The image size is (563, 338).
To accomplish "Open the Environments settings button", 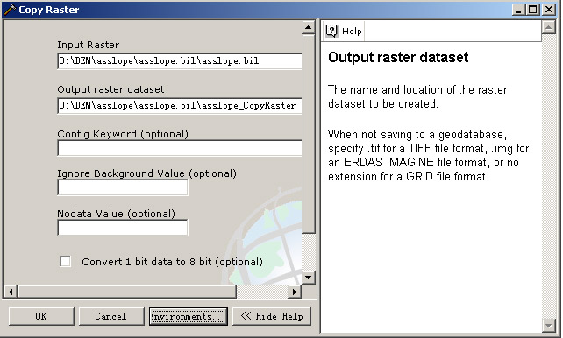I will [x=189, y=316].
